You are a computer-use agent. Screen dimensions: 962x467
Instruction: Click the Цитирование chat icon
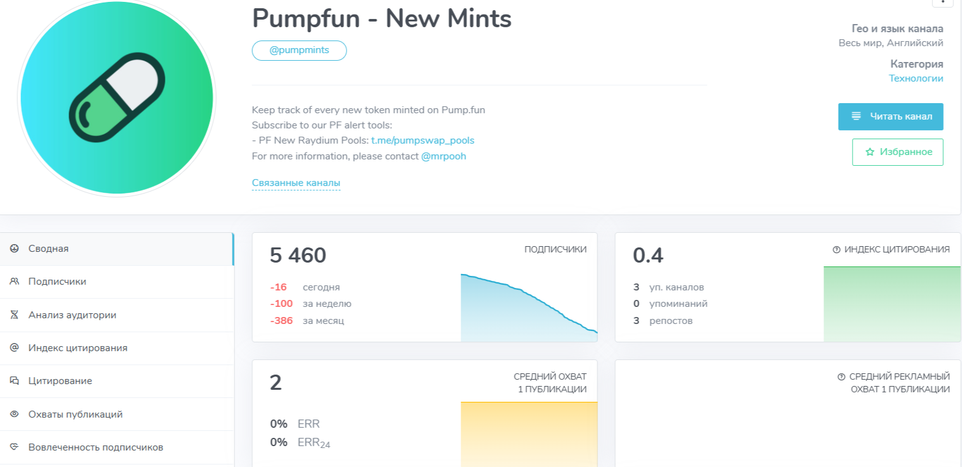click(x=14, y=381)
